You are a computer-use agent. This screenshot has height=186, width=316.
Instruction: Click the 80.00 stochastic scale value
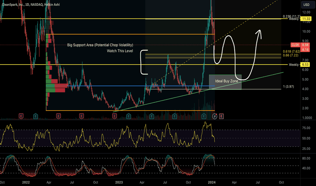(306, 159)
